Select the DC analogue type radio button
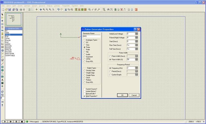The height and width of the screenshot is (124, 206). [x=85, y=42]
